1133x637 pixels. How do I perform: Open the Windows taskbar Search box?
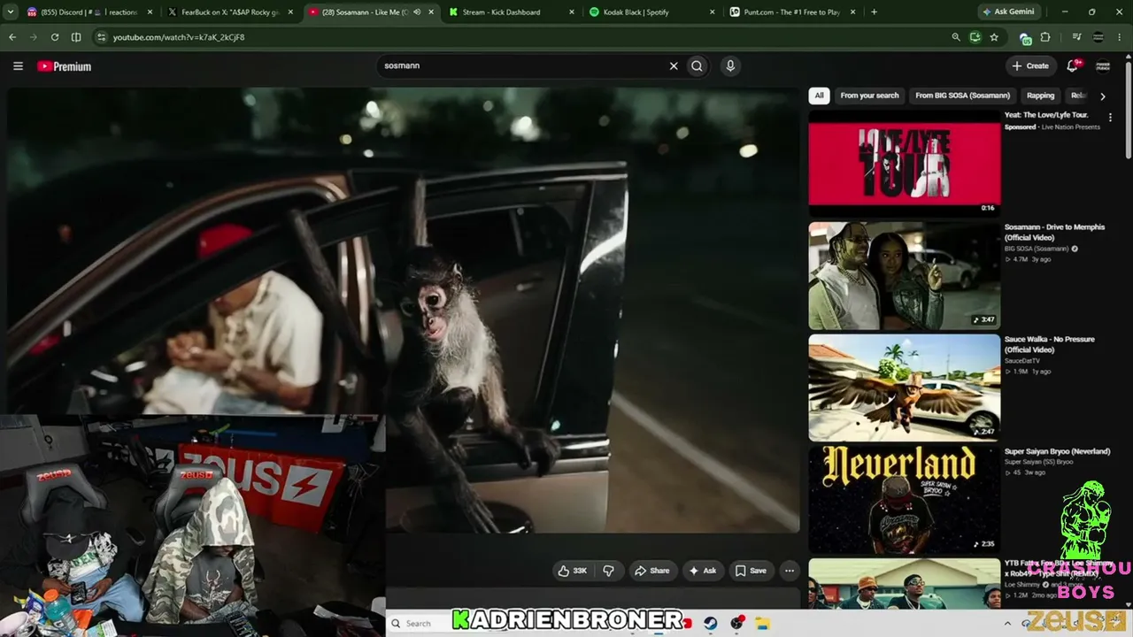tap(418, 623)
